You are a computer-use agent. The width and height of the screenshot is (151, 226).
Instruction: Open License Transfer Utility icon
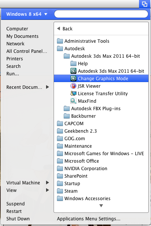[x=73, y=93]
